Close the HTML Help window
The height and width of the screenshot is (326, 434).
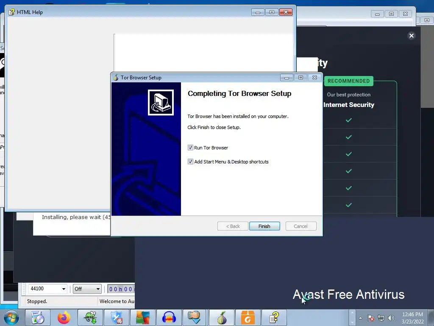(x=286, y=12)
